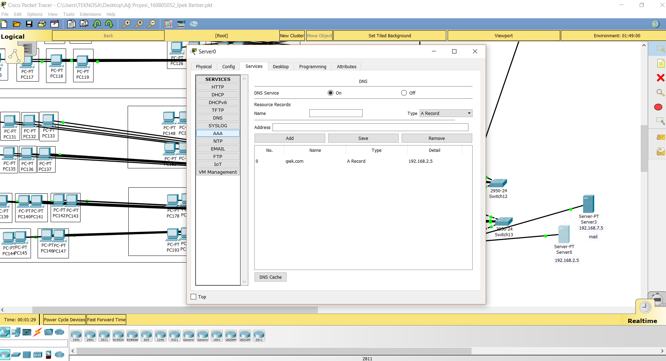Select the On radio button for DNS
This screenshot has height=361, width=666.
pos(330,93)
